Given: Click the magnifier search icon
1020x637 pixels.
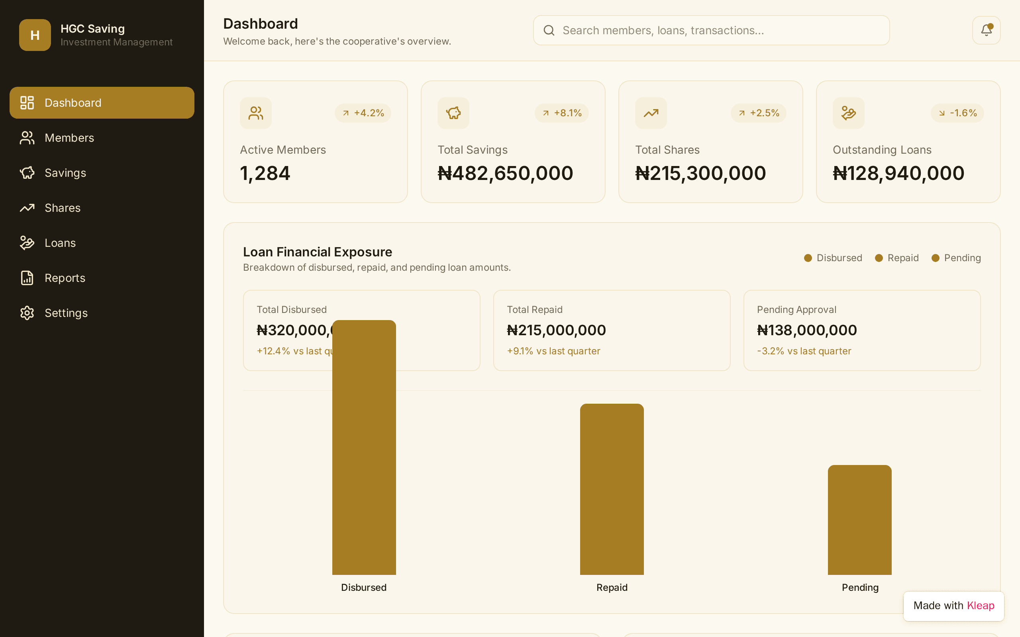Looking at the screenshot, I should [x=549, y=30].
